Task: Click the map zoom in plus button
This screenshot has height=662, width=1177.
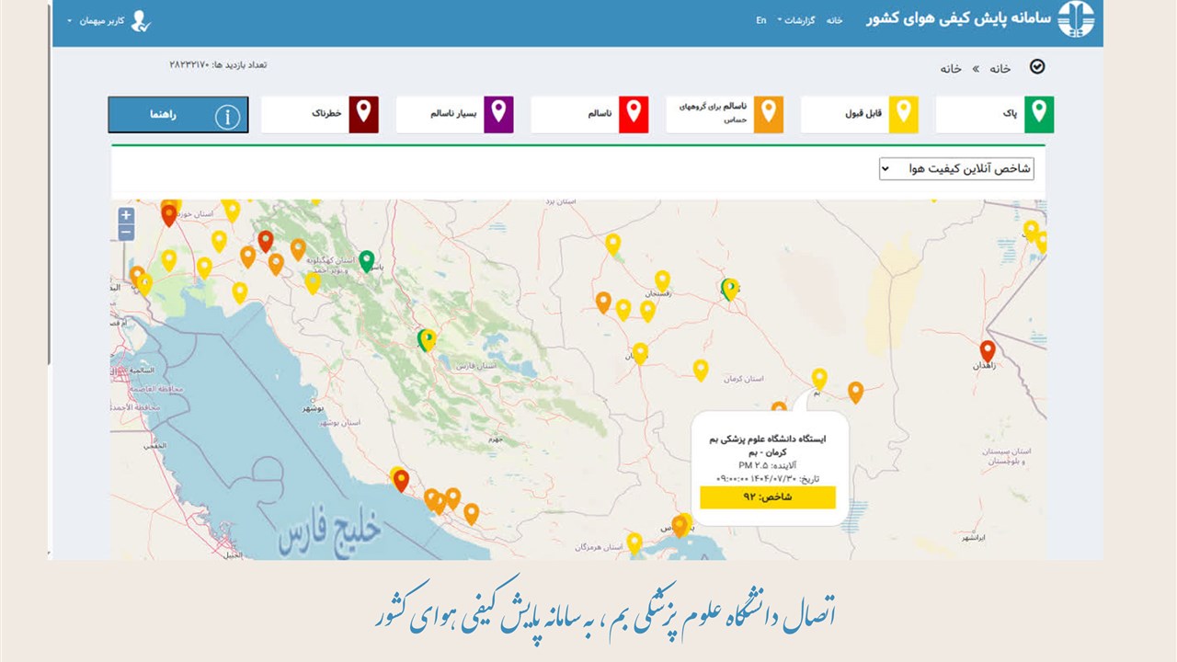Action: point(126,215)
